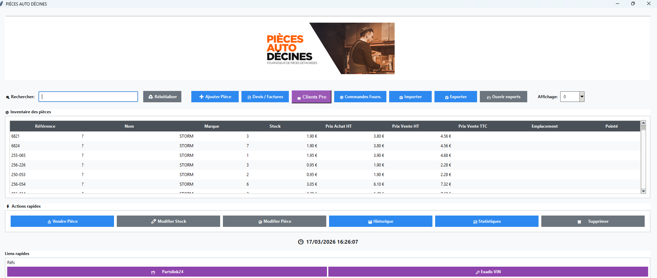Open the exports folder via Ouvrir exports
This screenshot has height=278, width=657.
point(503,97)
